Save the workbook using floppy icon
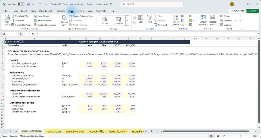Viewport: 261px width, 138px height. [x=28, y=4]
